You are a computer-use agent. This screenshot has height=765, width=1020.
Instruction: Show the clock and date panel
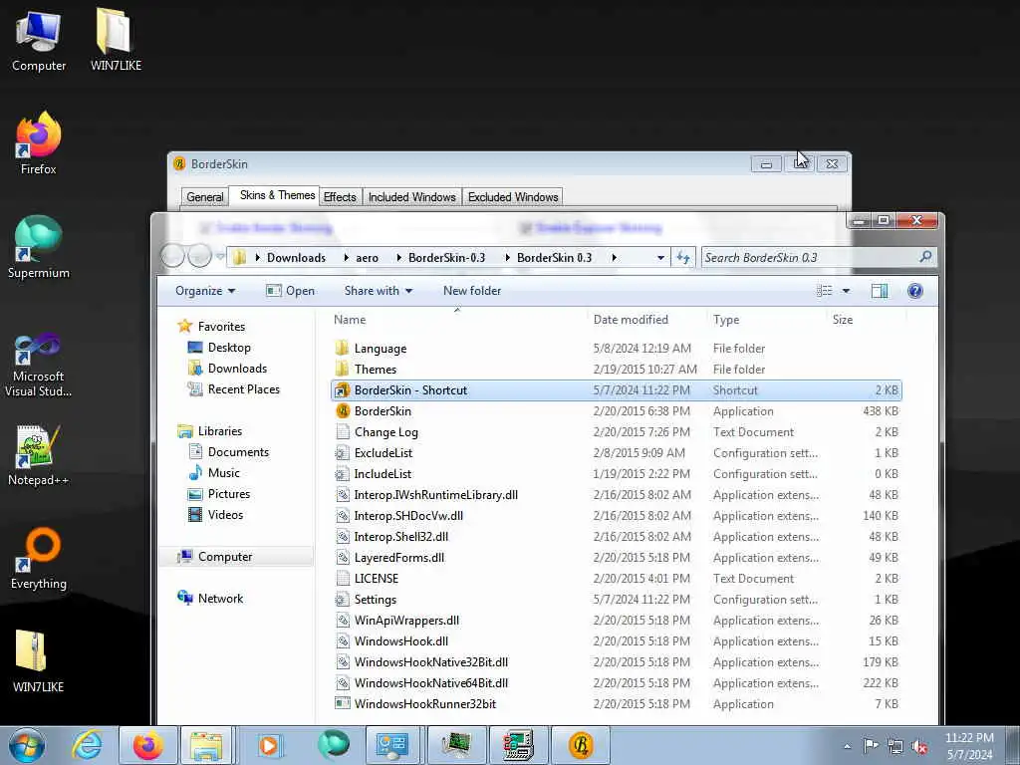click(x=968, y=746)
